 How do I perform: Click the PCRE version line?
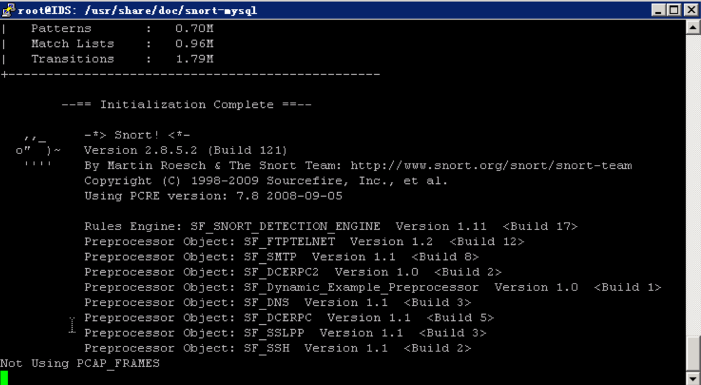[x=213, y=196]
